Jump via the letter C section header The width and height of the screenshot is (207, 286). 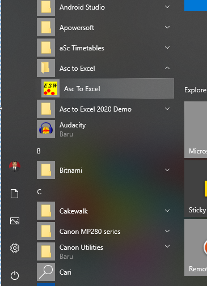[39, 192]
